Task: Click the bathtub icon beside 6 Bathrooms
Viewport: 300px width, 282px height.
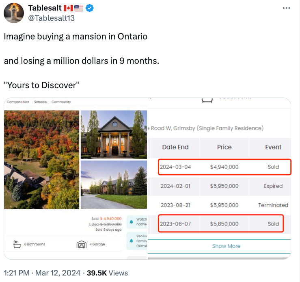Action: 17,244
